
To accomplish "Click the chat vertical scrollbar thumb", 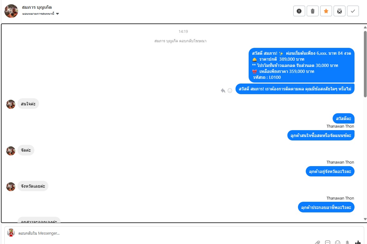I will point(365,64).
